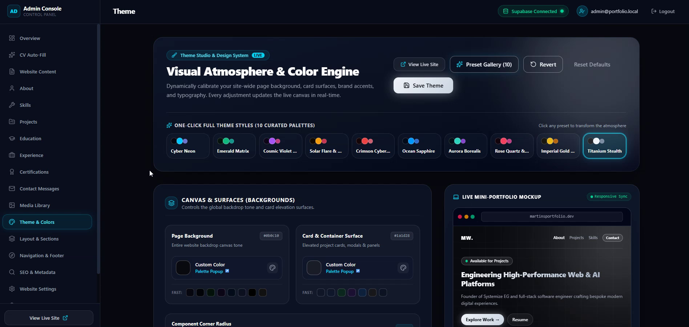This screenshot has height=327, width=689.
Task: Click the SEO & Metadata search icon
Action: (x=12, y=272)
